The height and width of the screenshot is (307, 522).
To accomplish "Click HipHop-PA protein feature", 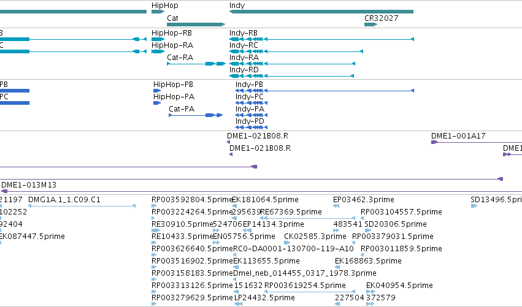I will pyautogui.click(x=157, y=103).
